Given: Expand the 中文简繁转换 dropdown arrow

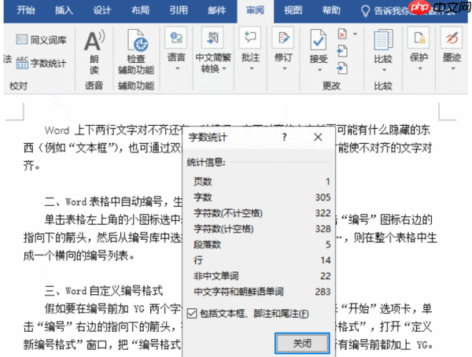Looking at the screenshot, I should pos(224,68).
